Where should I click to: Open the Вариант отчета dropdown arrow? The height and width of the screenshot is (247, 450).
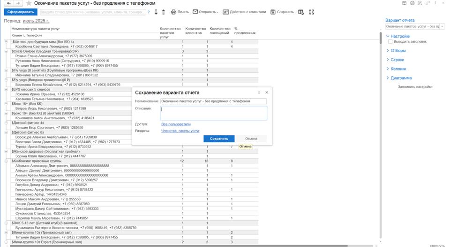tap(442, 26)
